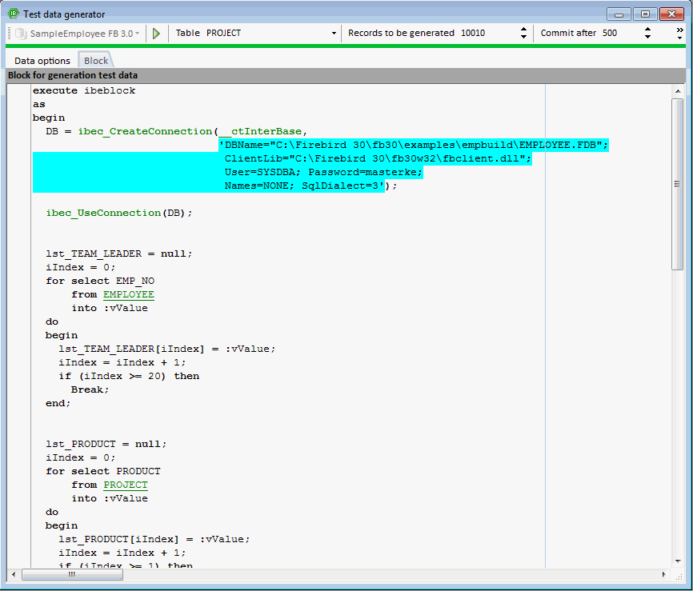
Task: Click the EMPLOYEE table link in code
Action: 129,294
